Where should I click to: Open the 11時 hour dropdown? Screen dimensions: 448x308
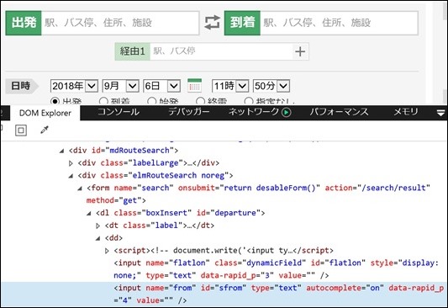pos(230,86)
